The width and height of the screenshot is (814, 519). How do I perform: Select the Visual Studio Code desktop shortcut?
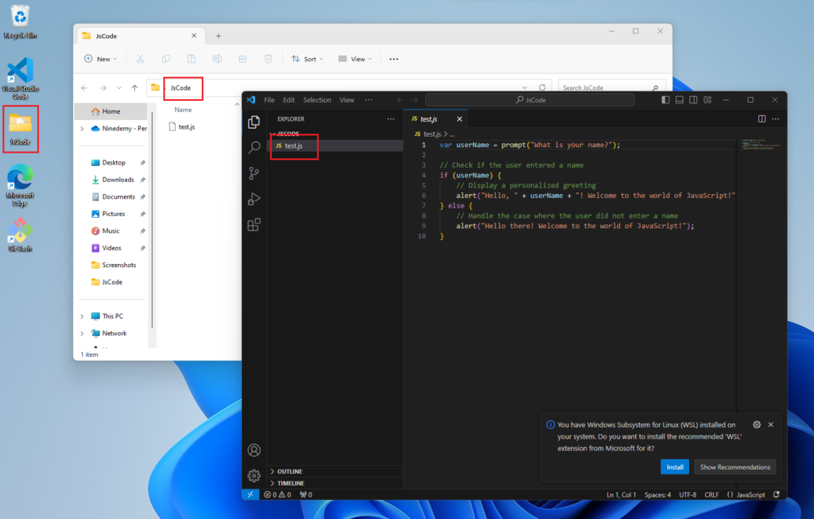point(20,78)
